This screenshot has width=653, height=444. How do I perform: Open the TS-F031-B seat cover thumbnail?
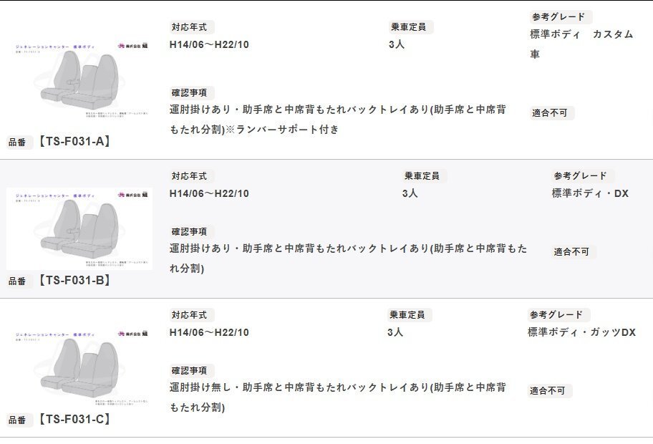(80, 228)
